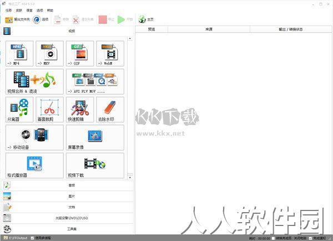Open the 皮肤 skin menu
Viewport: 333px width, 241px height.
(19, 10)
